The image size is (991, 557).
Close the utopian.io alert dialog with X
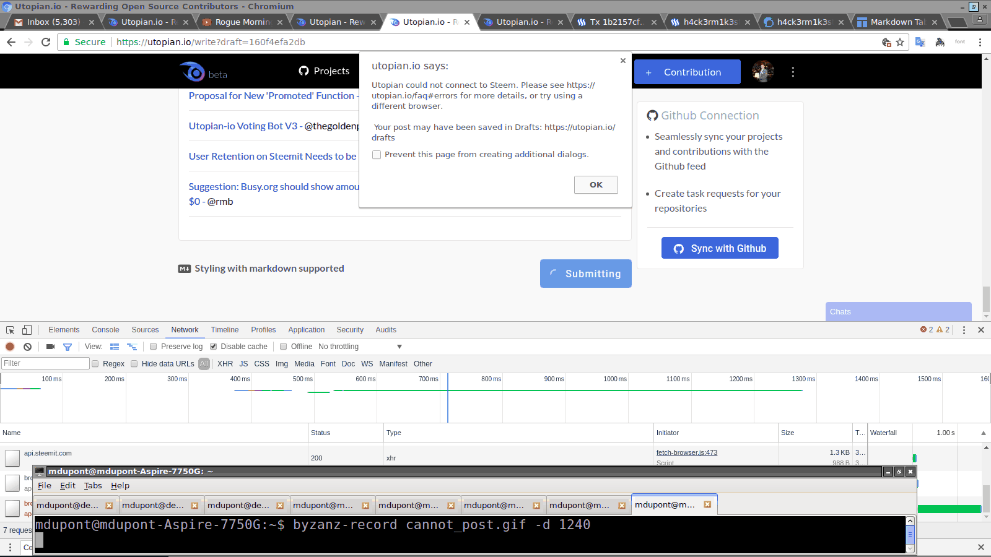(x=623, y=61)
